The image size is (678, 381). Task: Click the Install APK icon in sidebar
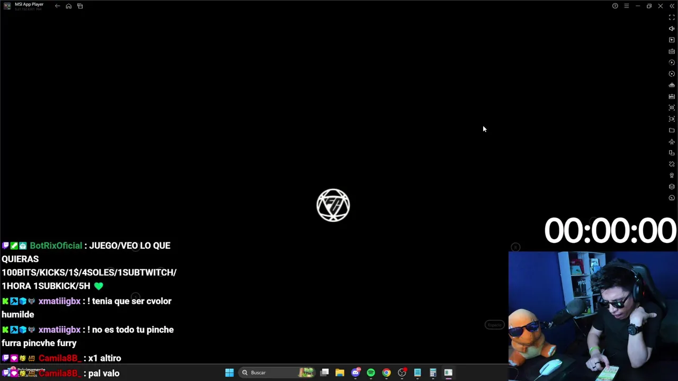(x=672, y=96)
